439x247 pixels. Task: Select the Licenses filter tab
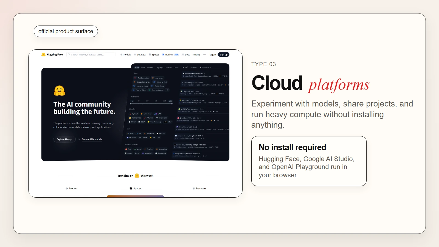click(x=168, y=67)
